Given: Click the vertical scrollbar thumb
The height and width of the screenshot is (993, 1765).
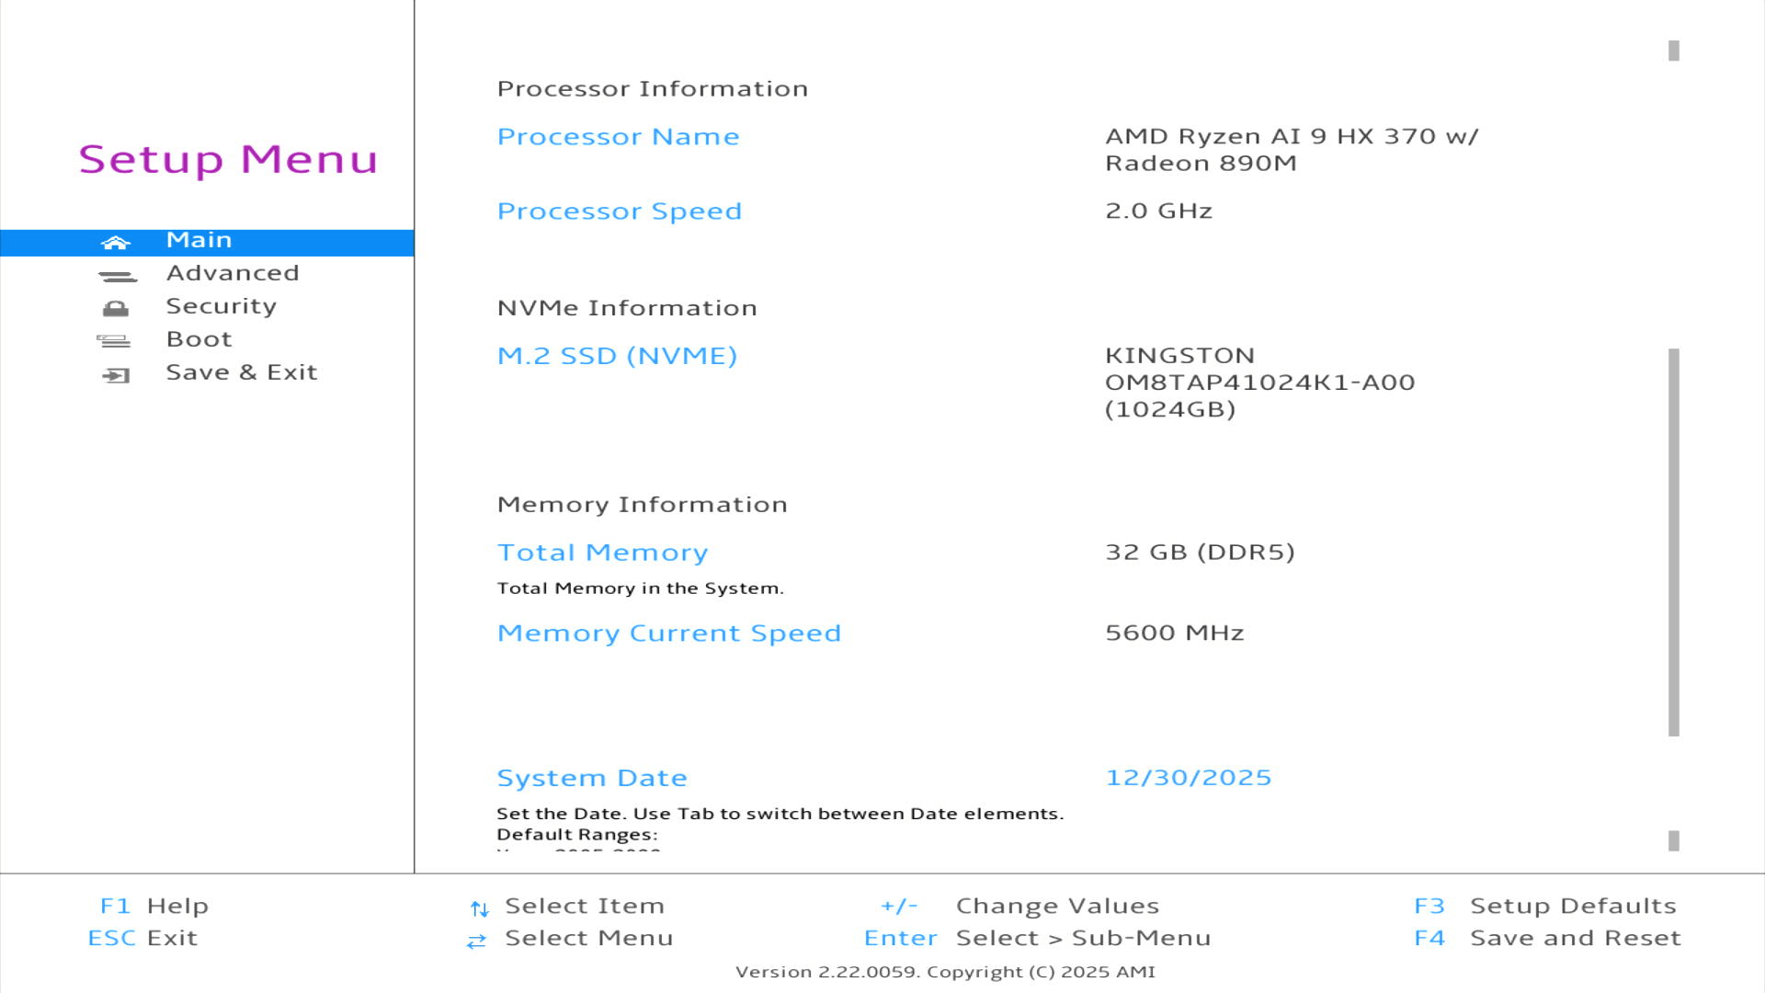Looking at the screenshot, I should pyautogui.click(x=1674, y=542).
